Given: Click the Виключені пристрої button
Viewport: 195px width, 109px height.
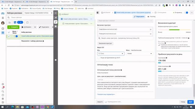Looking at the screenshot, I should 105,43.
